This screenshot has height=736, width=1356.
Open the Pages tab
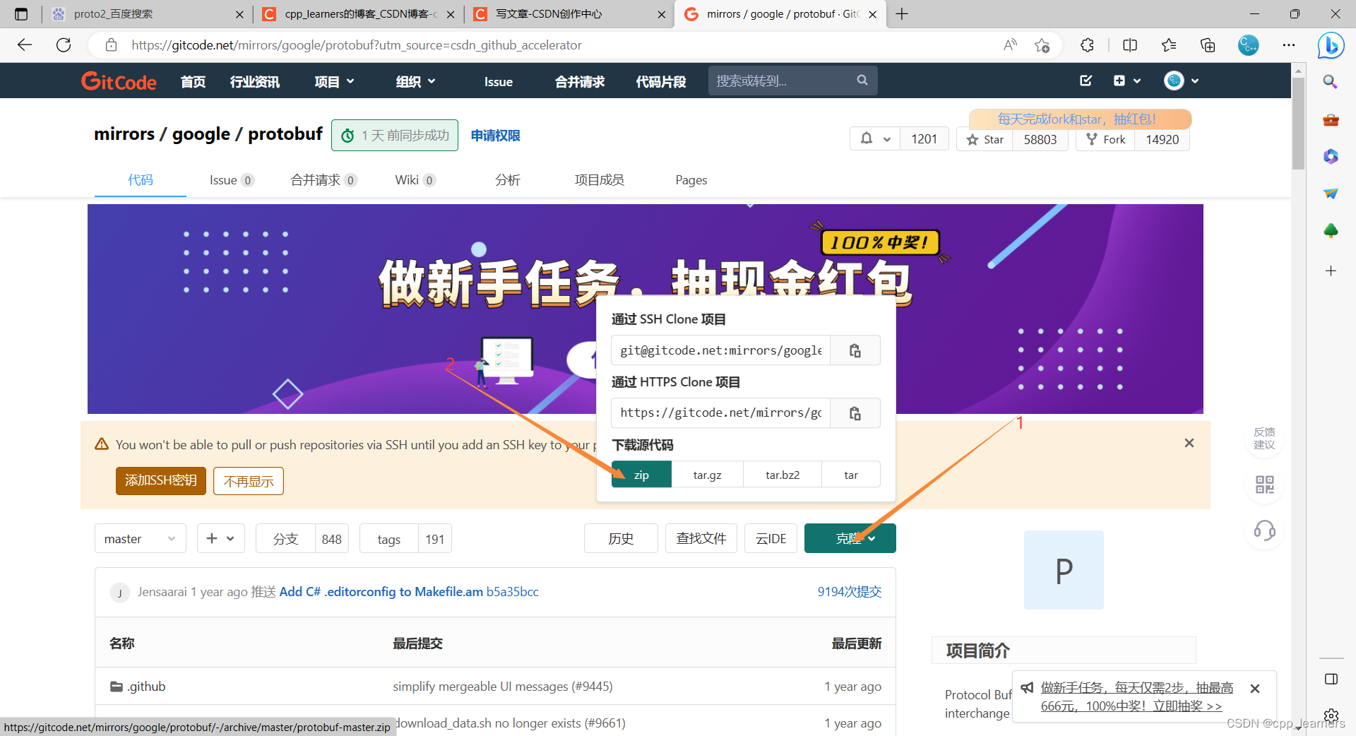point(691,180)
